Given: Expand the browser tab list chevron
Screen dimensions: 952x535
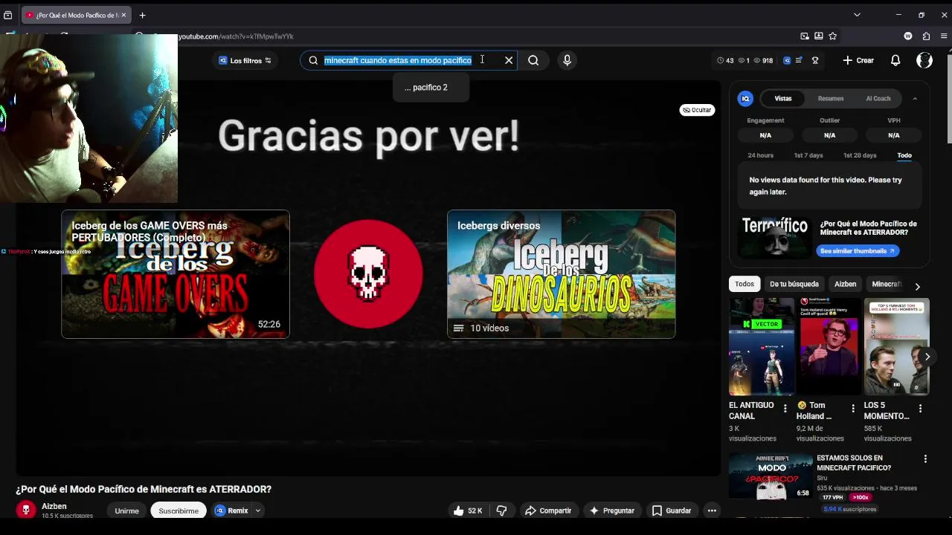Looking at the screenshot, I should point(857,15).
